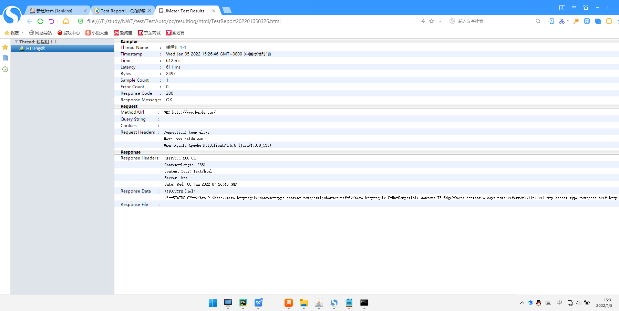The image size is (619, 311).
Task: Open the speaker volume tray icon
Action: click(578, 303)
